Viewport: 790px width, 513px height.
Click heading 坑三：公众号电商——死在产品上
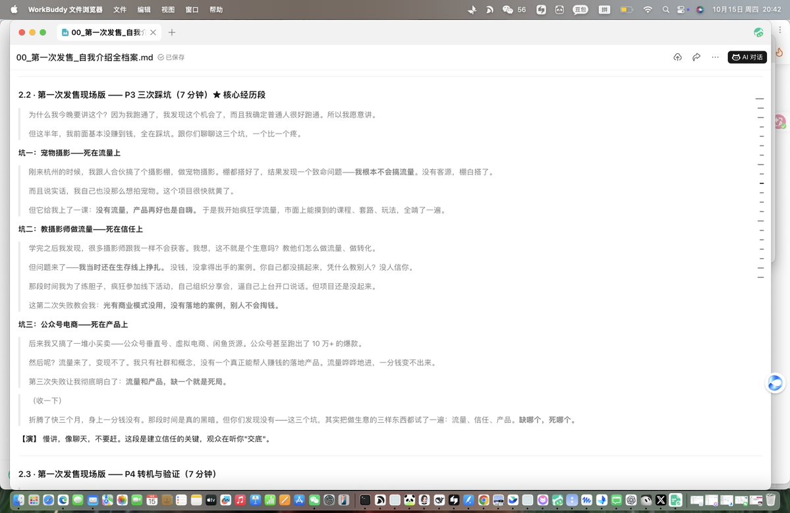(73, 324)
